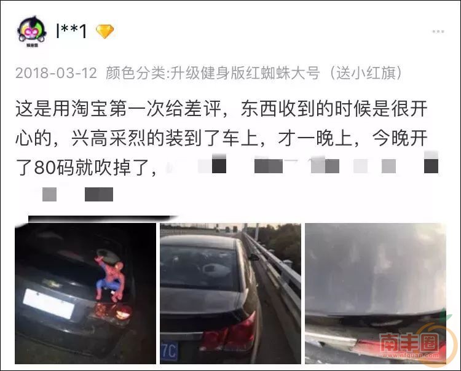Click the bridge guardrail in middle photo
The height and width of the screenshot is (371, 461).
pos(273,273)
